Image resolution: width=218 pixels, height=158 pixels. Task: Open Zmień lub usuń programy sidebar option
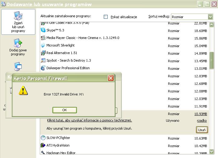click(18, 22)
